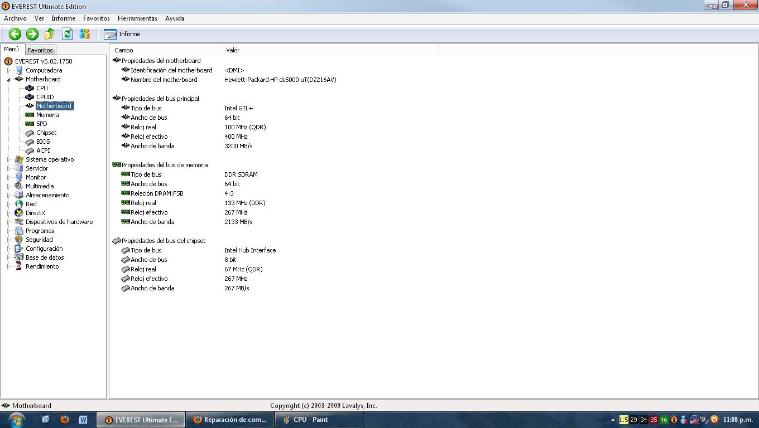The height and width of the screenshot is (428, 759).
Task: Click the Base de datos icon
Action: click(19, 257)
